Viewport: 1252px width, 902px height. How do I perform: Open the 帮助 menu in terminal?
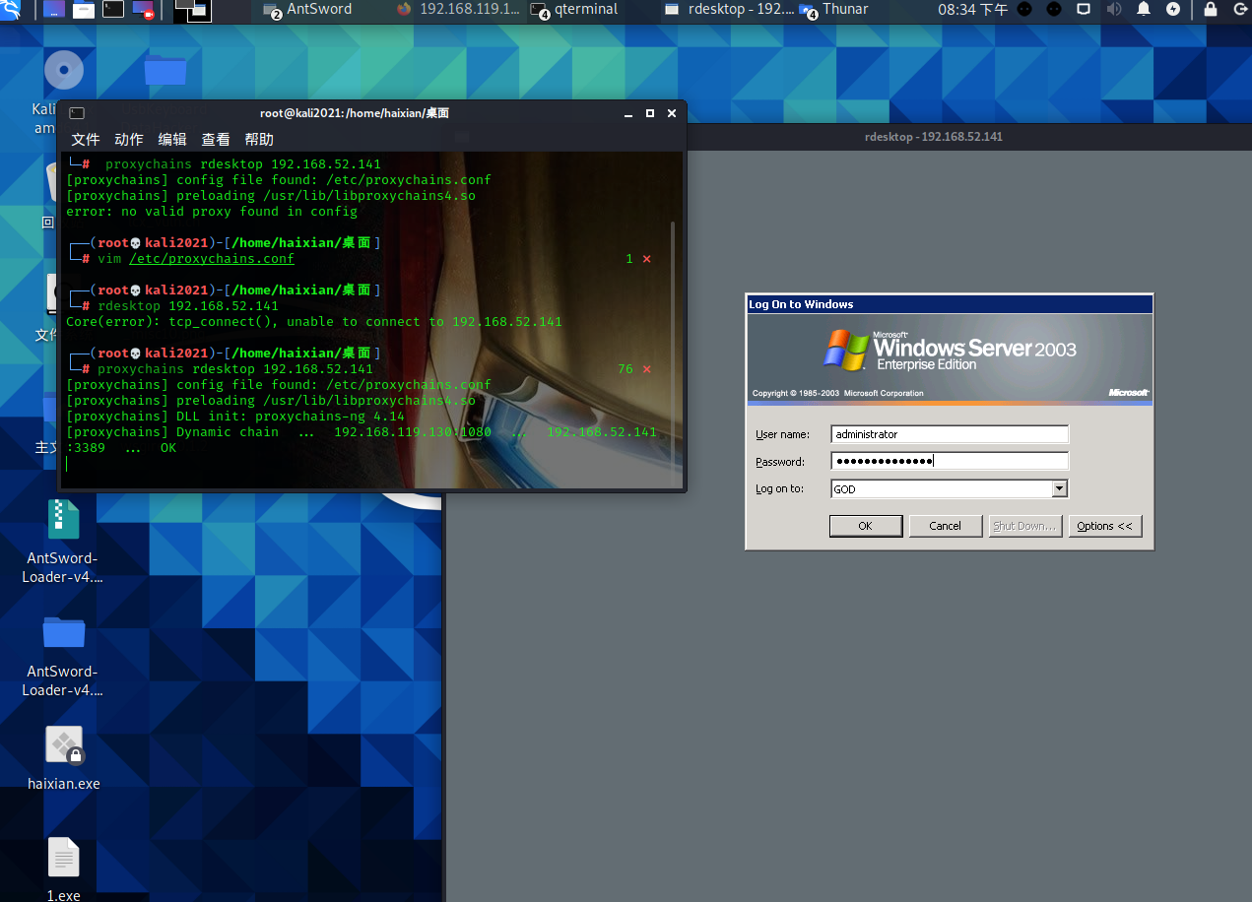pyautogui.click(x=259, y=139)
